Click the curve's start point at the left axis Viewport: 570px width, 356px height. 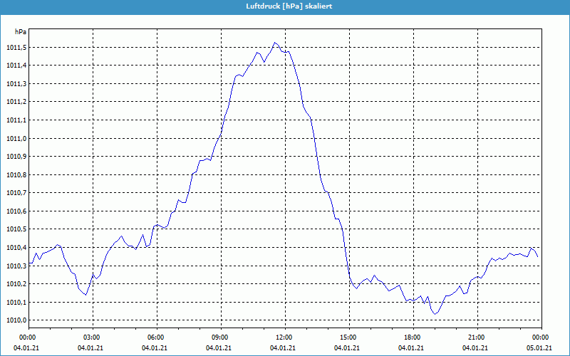tap(29, 264)
